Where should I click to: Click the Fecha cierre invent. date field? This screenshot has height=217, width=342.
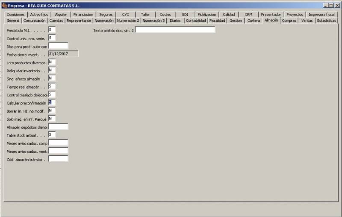click(63, 54)
